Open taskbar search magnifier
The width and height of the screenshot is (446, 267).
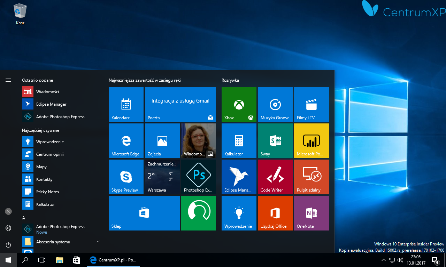[x=25, y=260]
